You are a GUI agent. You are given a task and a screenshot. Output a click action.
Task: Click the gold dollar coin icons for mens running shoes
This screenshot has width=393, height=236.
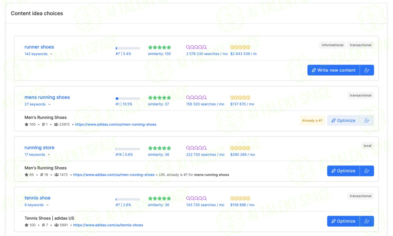[x=240, y=98]
